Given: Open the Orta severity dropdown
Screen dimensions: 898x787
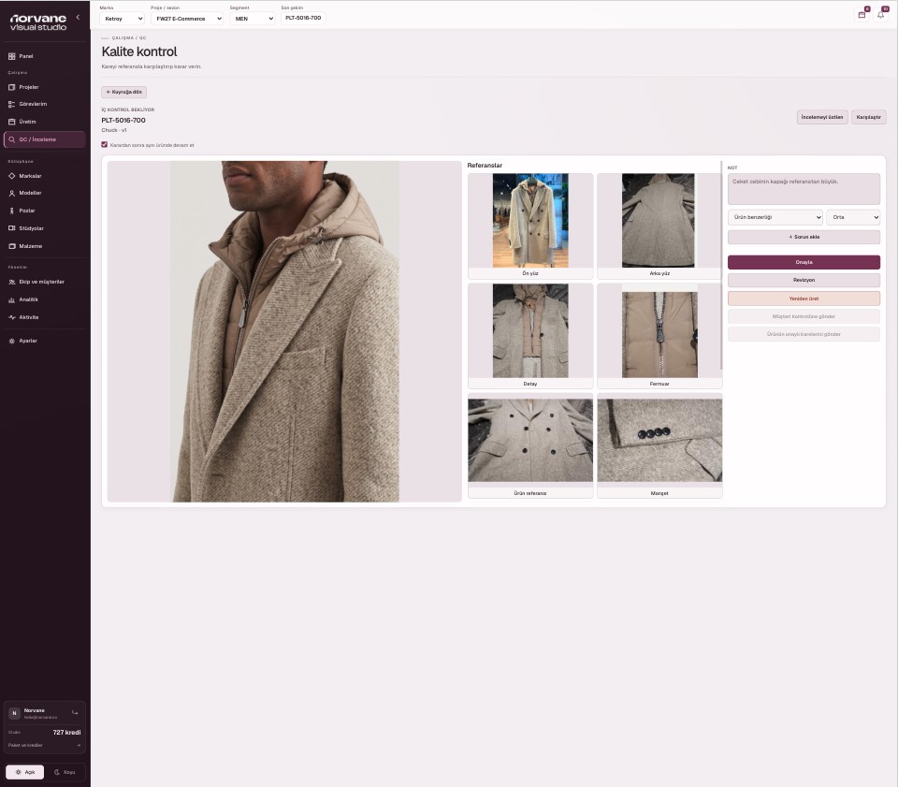Looking at the screenshot, I should tap(853, 217).
